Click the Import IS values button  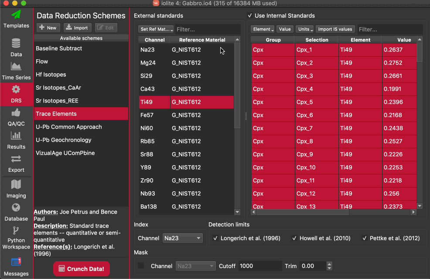pos(335,29)
